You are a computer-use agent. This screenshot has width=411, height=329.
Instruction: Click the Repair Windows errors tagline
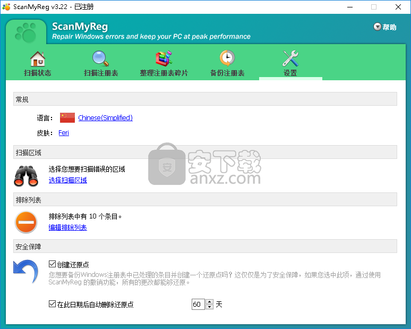tap(151, 37)
